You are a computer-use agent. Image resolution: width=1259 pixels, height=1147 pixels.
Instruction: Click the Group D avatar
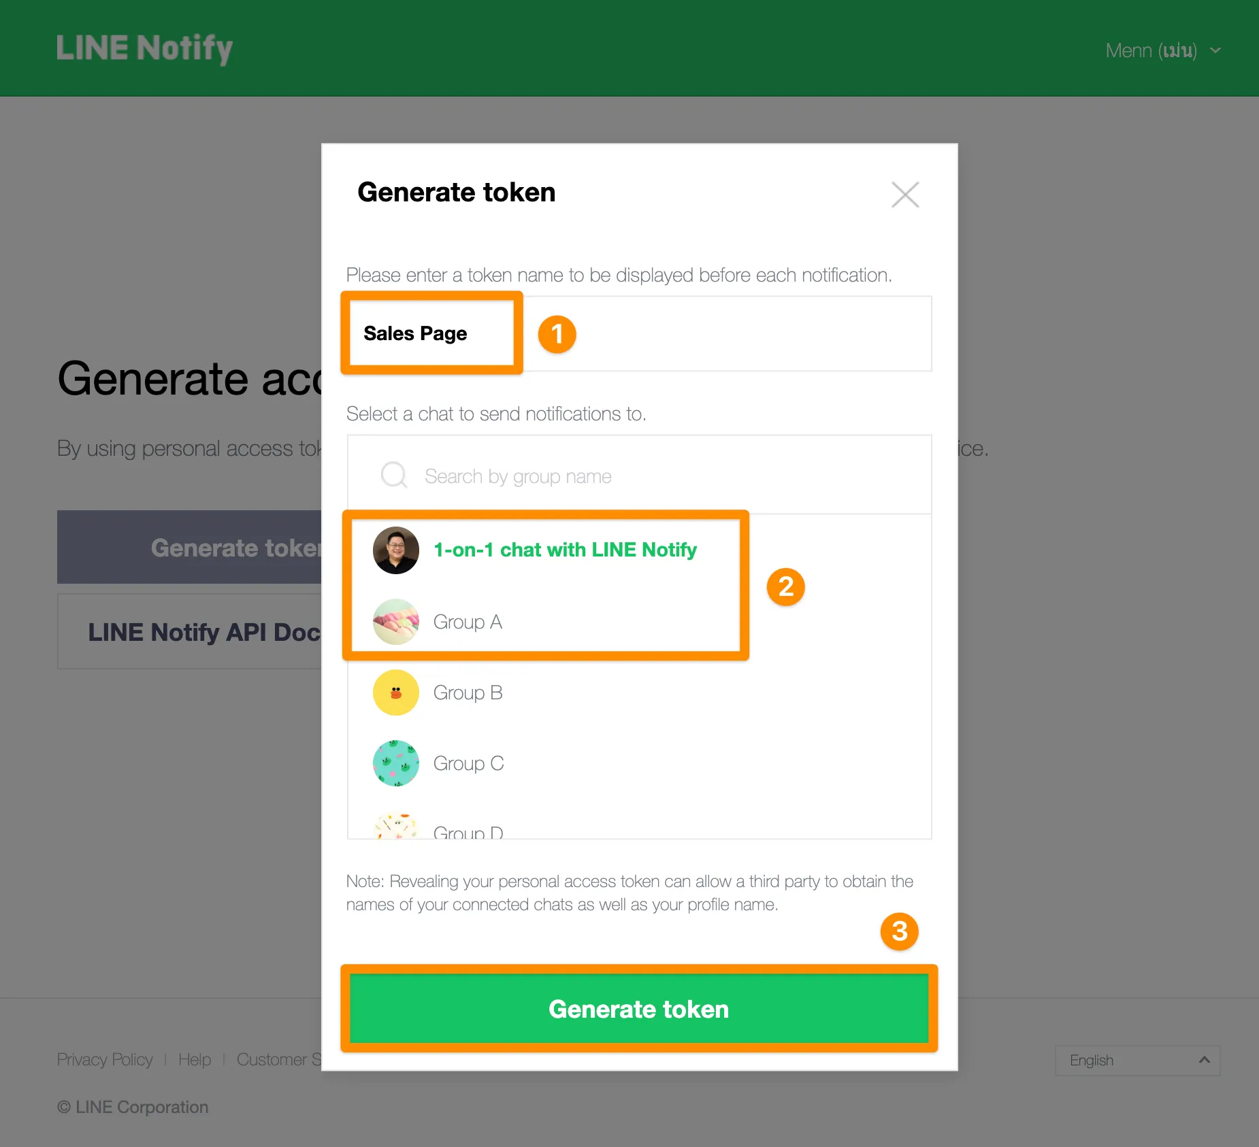[x=395, y=827]
